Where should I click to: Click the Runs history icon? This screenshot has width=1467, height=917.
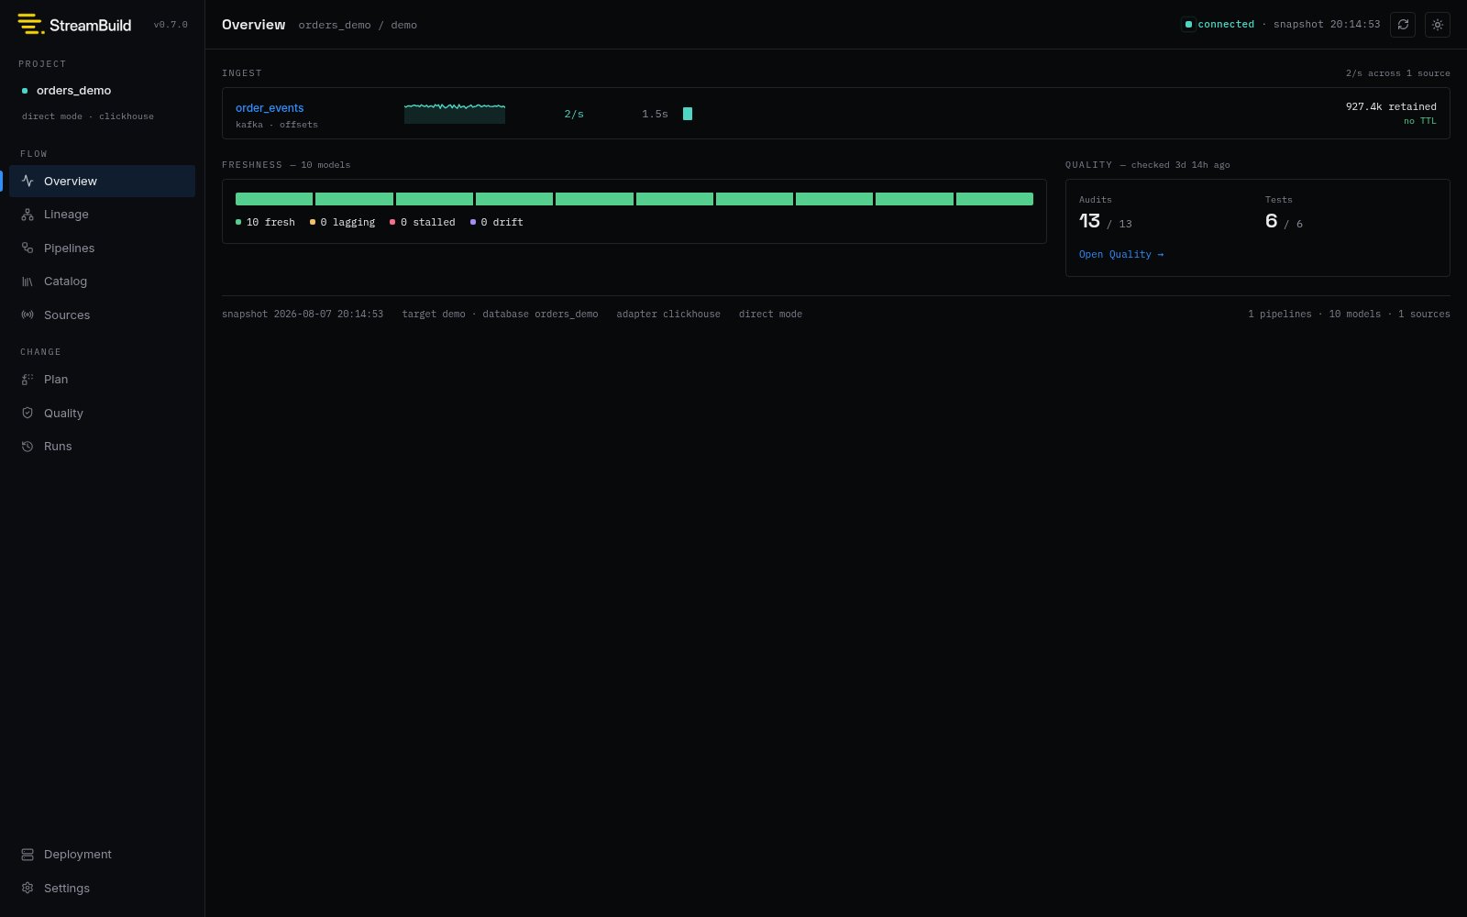tap(28, 447)
